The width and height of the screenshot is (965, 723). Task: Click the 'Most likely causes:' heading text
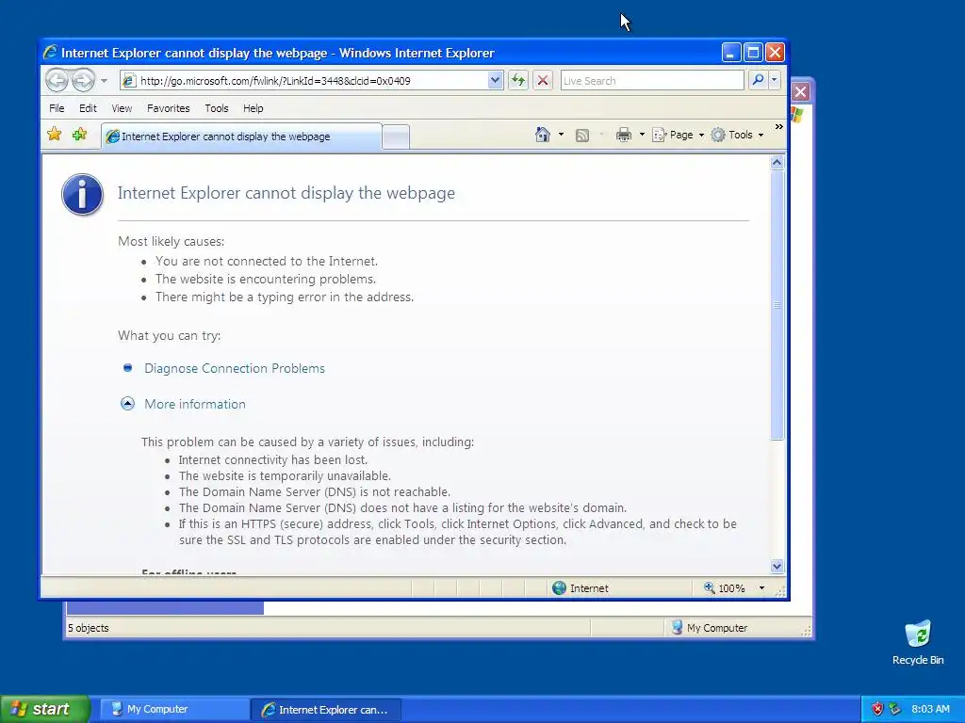(172, 241)
